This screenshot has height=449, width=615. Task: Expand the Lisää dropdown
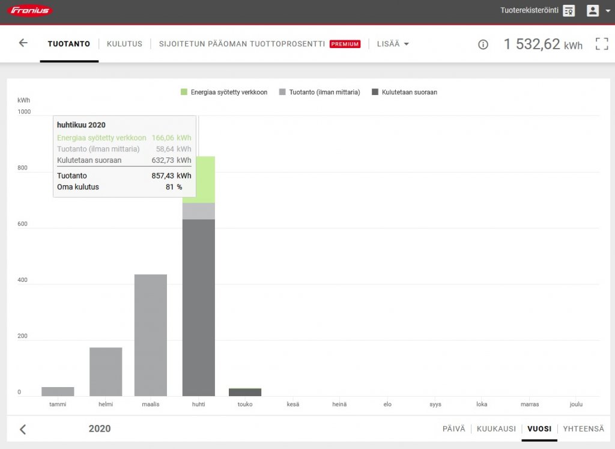click(x=393, y=44)
